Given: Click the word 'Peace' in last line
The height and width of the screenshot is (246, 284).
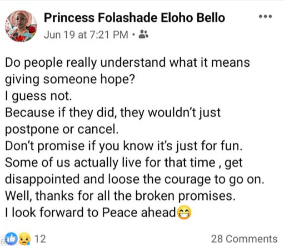Looking at the screenshot, I should [119, 213].
